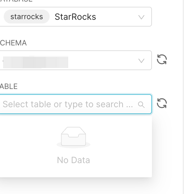Click the No Data message

pos(73,160)
